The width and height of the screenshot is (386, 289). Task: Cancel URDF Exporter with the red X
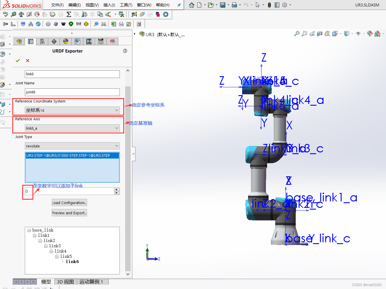tap(28, 60)
